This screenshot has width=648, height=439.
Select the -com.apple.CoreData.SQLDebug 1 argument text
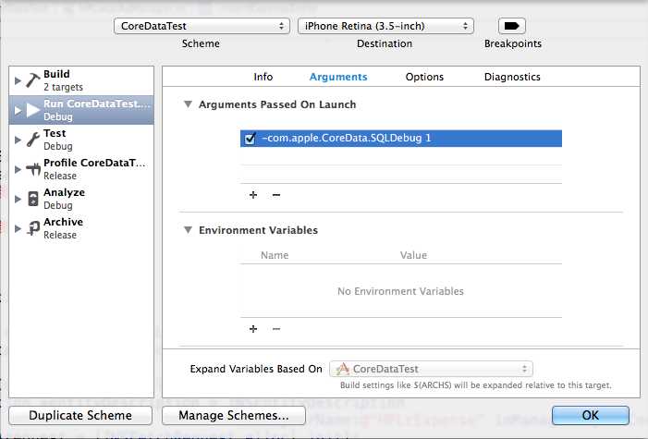click(x=347, y=138)
